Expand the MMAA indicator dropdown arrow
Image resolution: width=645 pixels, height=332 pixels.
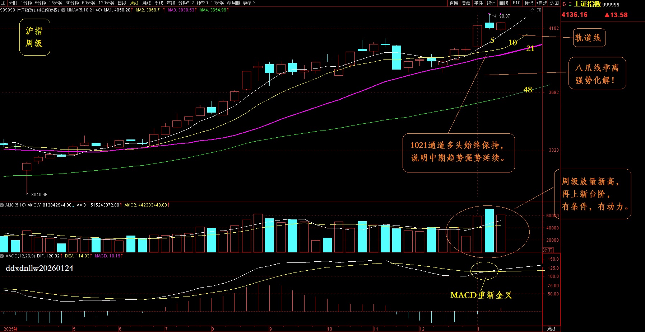click(x=63, y=10)
